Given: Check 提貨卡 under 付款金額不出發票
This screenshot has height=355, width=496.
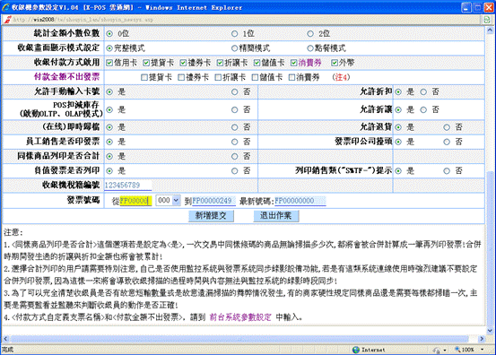Looking at the screenshot, I should [x=144, y=77].
